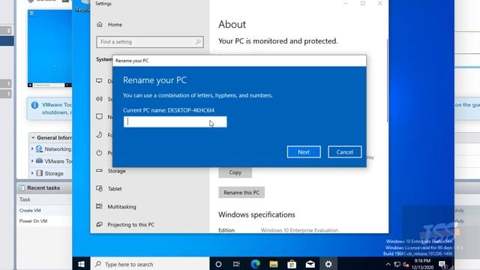
Task: Click VM console thumbnail in VMware client
Action: (x=49, y=48)
